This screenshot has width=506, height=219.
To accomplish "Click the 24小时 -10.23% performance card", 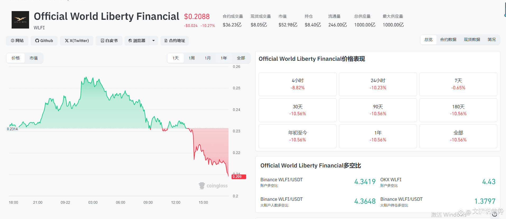I will pyautogui.click(x=378, y=84).
